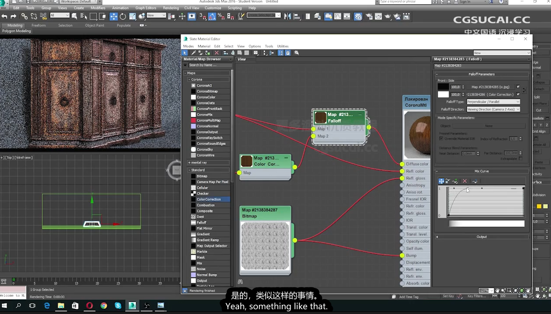Open the Options menu in Slate editor
Screen dimensions: 551x314
(x=255, y=46)
